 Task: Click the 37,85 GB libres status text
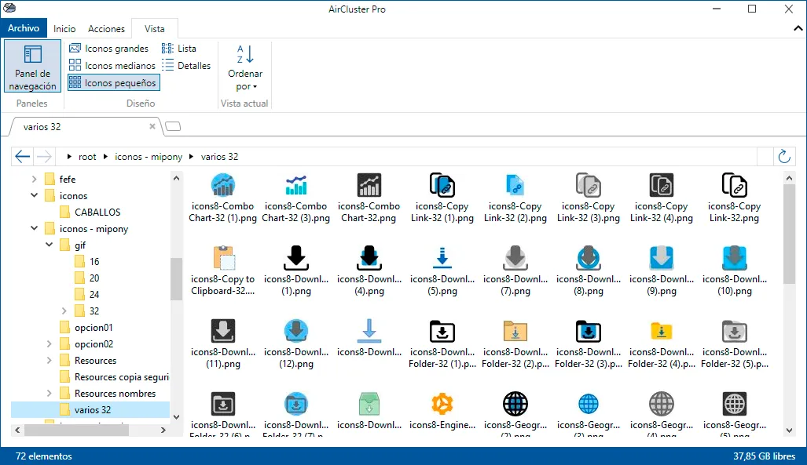(x=765, y=456)
